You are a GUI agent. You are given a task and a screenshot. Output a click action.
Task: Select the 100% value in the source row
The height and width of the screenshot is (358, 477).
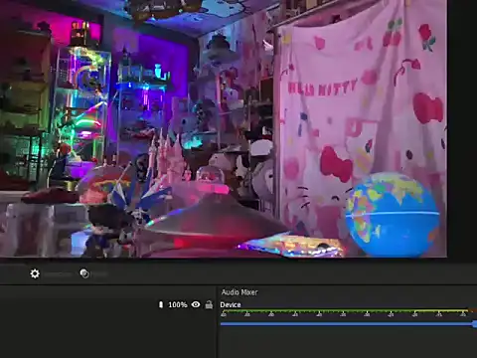click(178, 304)
